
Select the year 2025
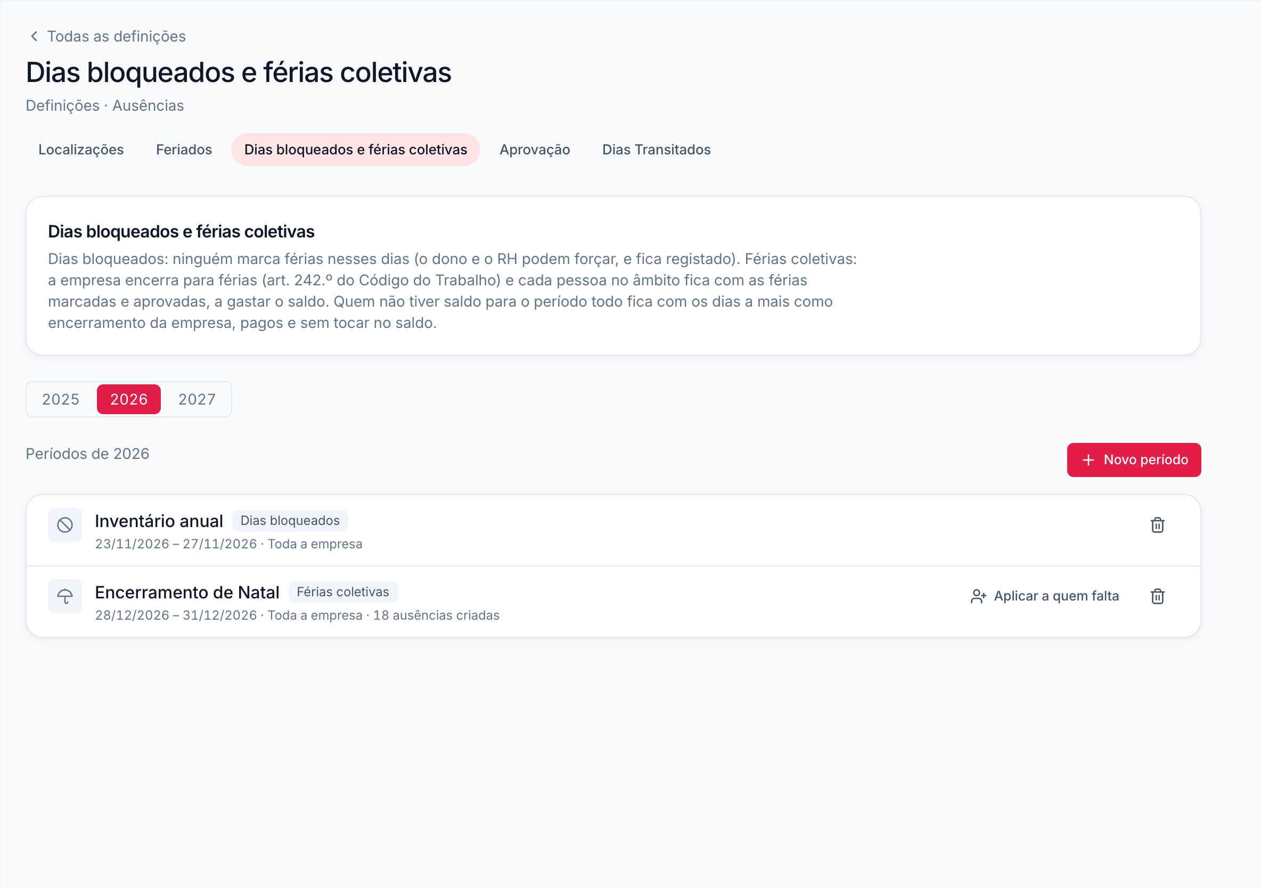click(x=61, y=399)
